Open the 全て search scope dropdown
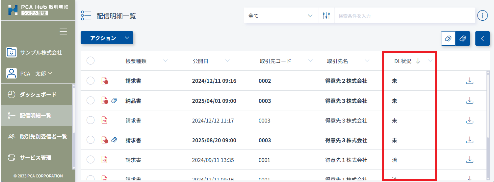 [281, 16]
